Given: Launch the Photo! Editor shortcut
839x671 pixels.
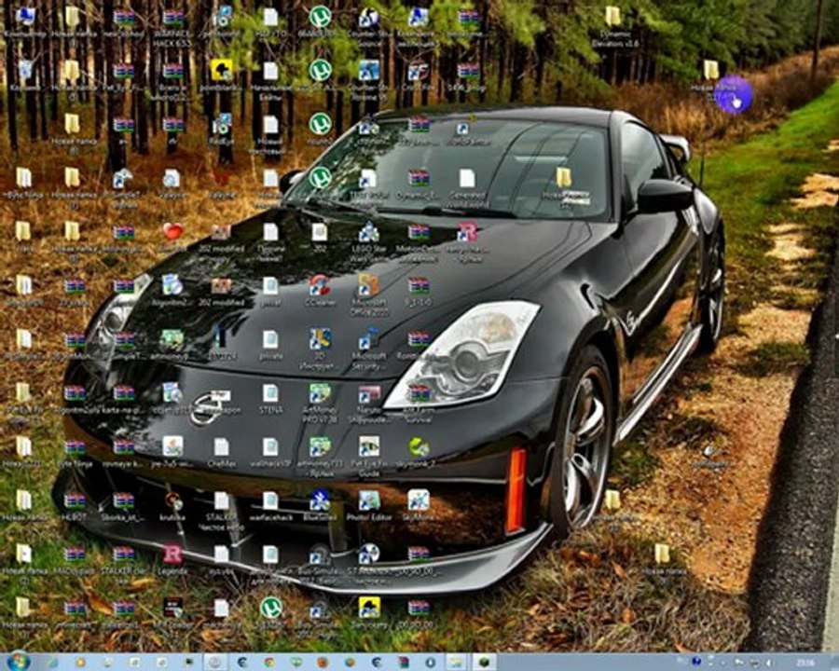Looking at the screenshot, I should pyautogui.click(x=368, y=500).
